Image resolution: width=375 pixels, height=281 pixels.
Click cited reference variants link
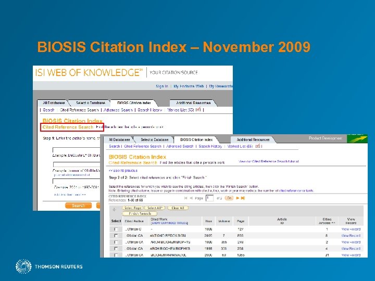click(x=296, y=190)
